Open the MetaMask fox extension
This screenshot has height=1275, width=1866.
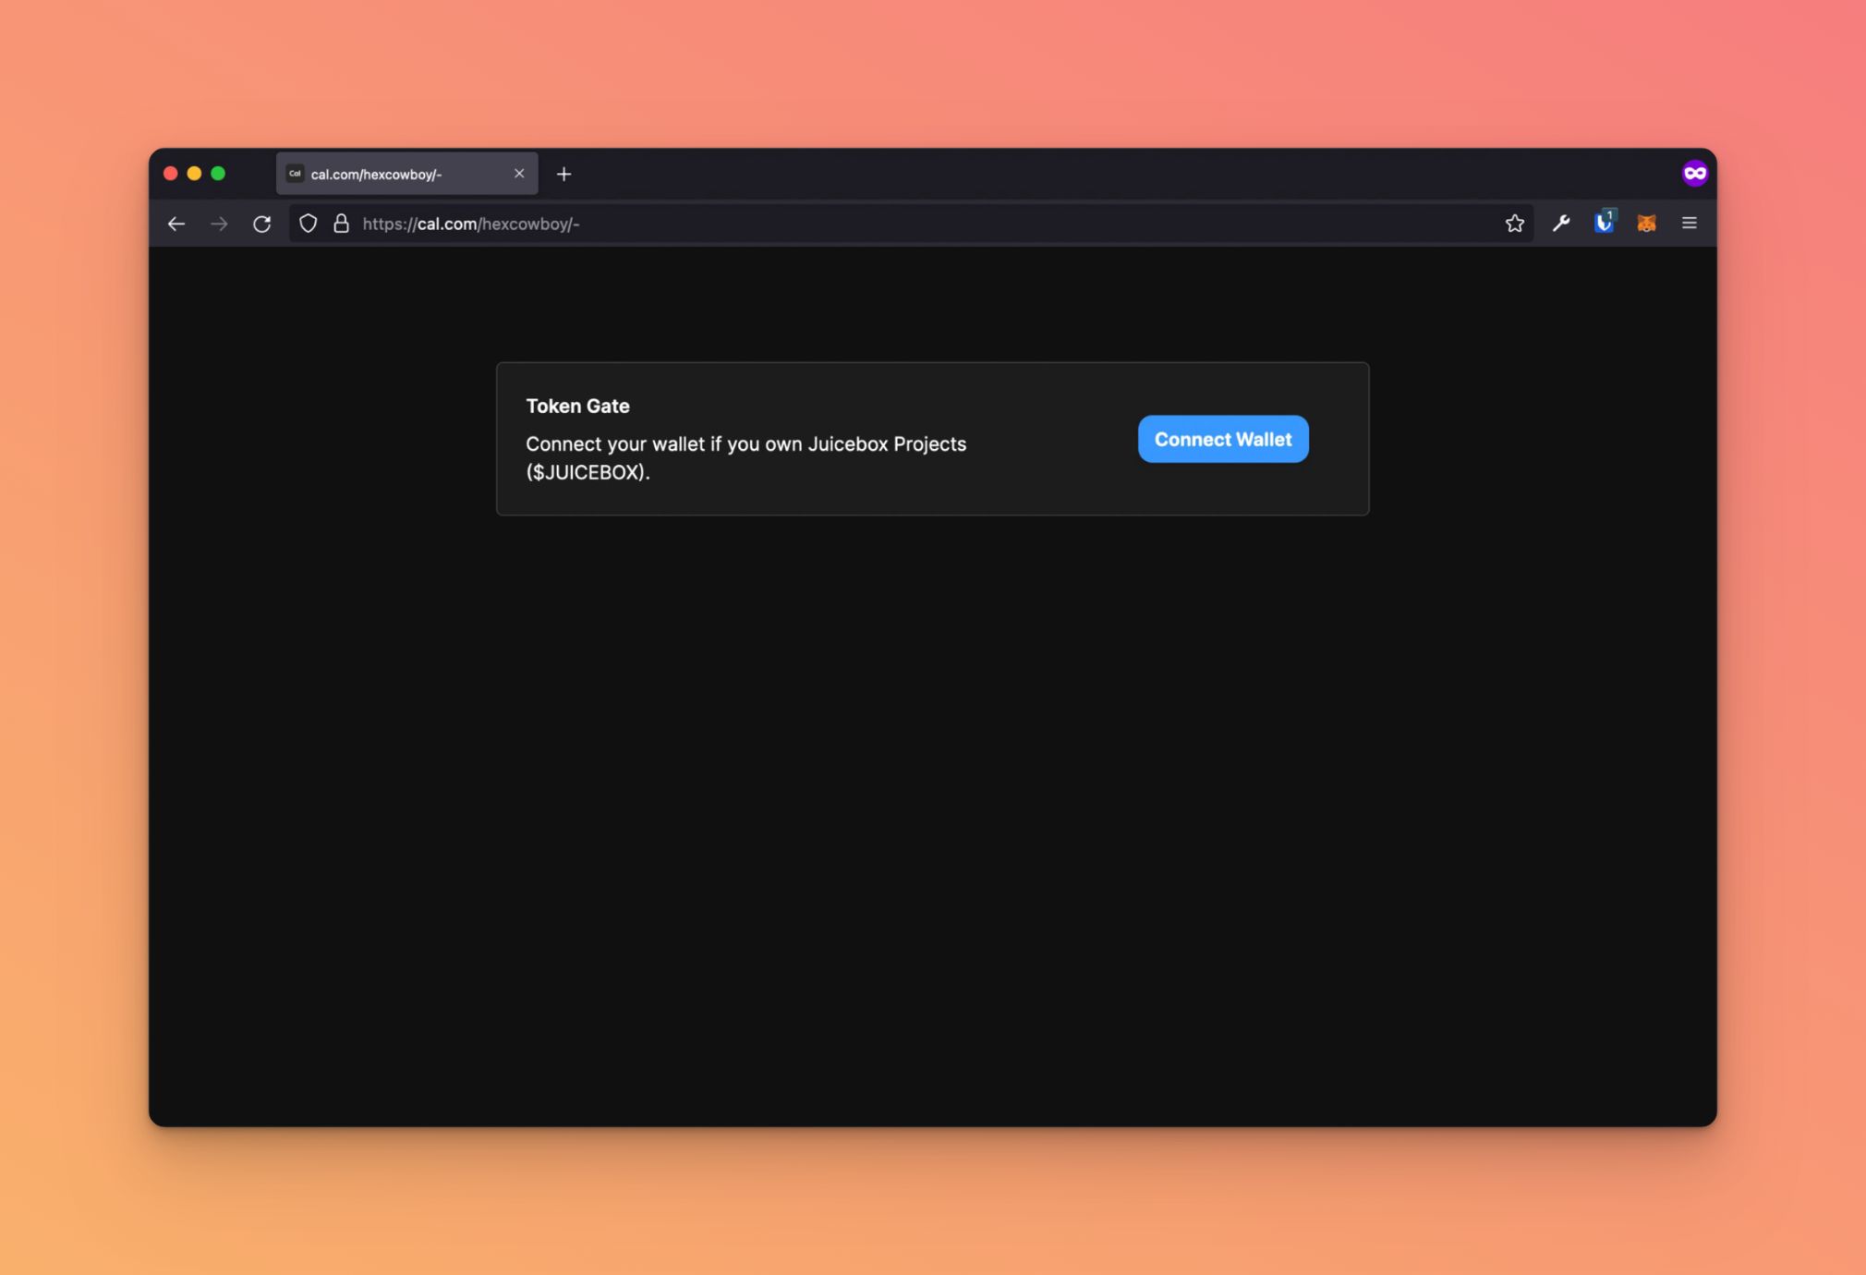coord(1647,223)
